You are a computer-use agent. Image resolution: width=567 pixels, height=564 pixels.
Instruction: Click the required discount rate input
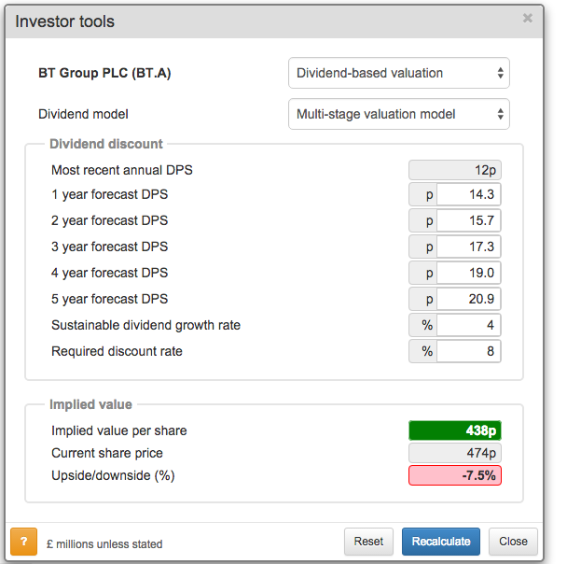468,351
